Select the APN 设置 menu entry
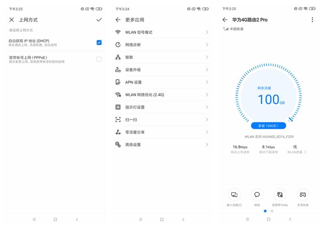 click(x=162, y=82)
